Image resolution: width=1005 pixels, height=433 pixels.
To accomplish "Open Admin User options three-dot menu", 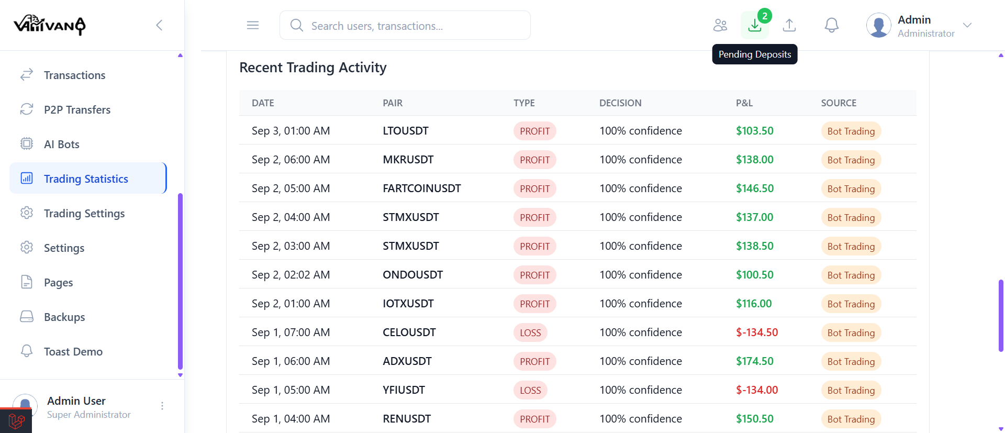I will [162, 406].
